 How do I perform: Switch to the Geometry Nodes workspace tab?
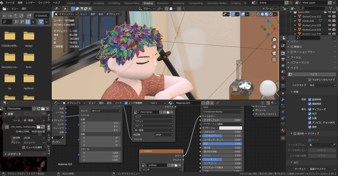point(217,3)
